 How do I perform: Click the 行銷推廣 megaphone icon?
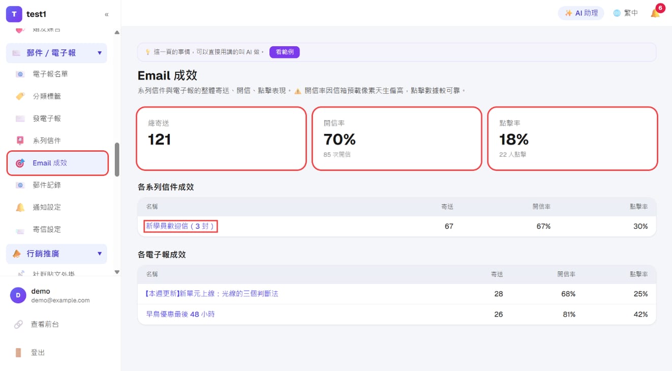(17, 253)
